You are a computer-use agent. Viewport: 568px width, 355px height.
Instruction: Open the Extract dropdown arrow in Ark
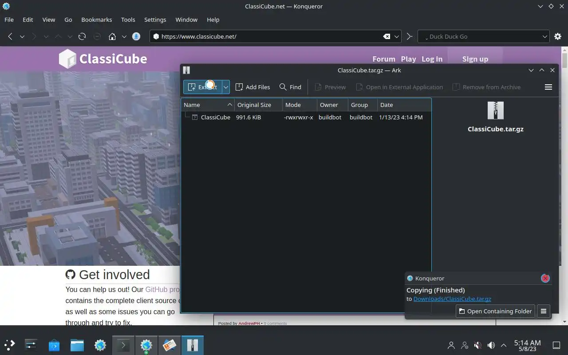pos(226,87)
